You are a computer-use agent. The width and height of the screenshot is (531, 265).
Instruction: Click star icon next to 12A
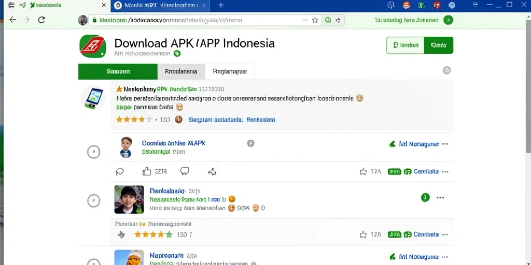point(364,172)
